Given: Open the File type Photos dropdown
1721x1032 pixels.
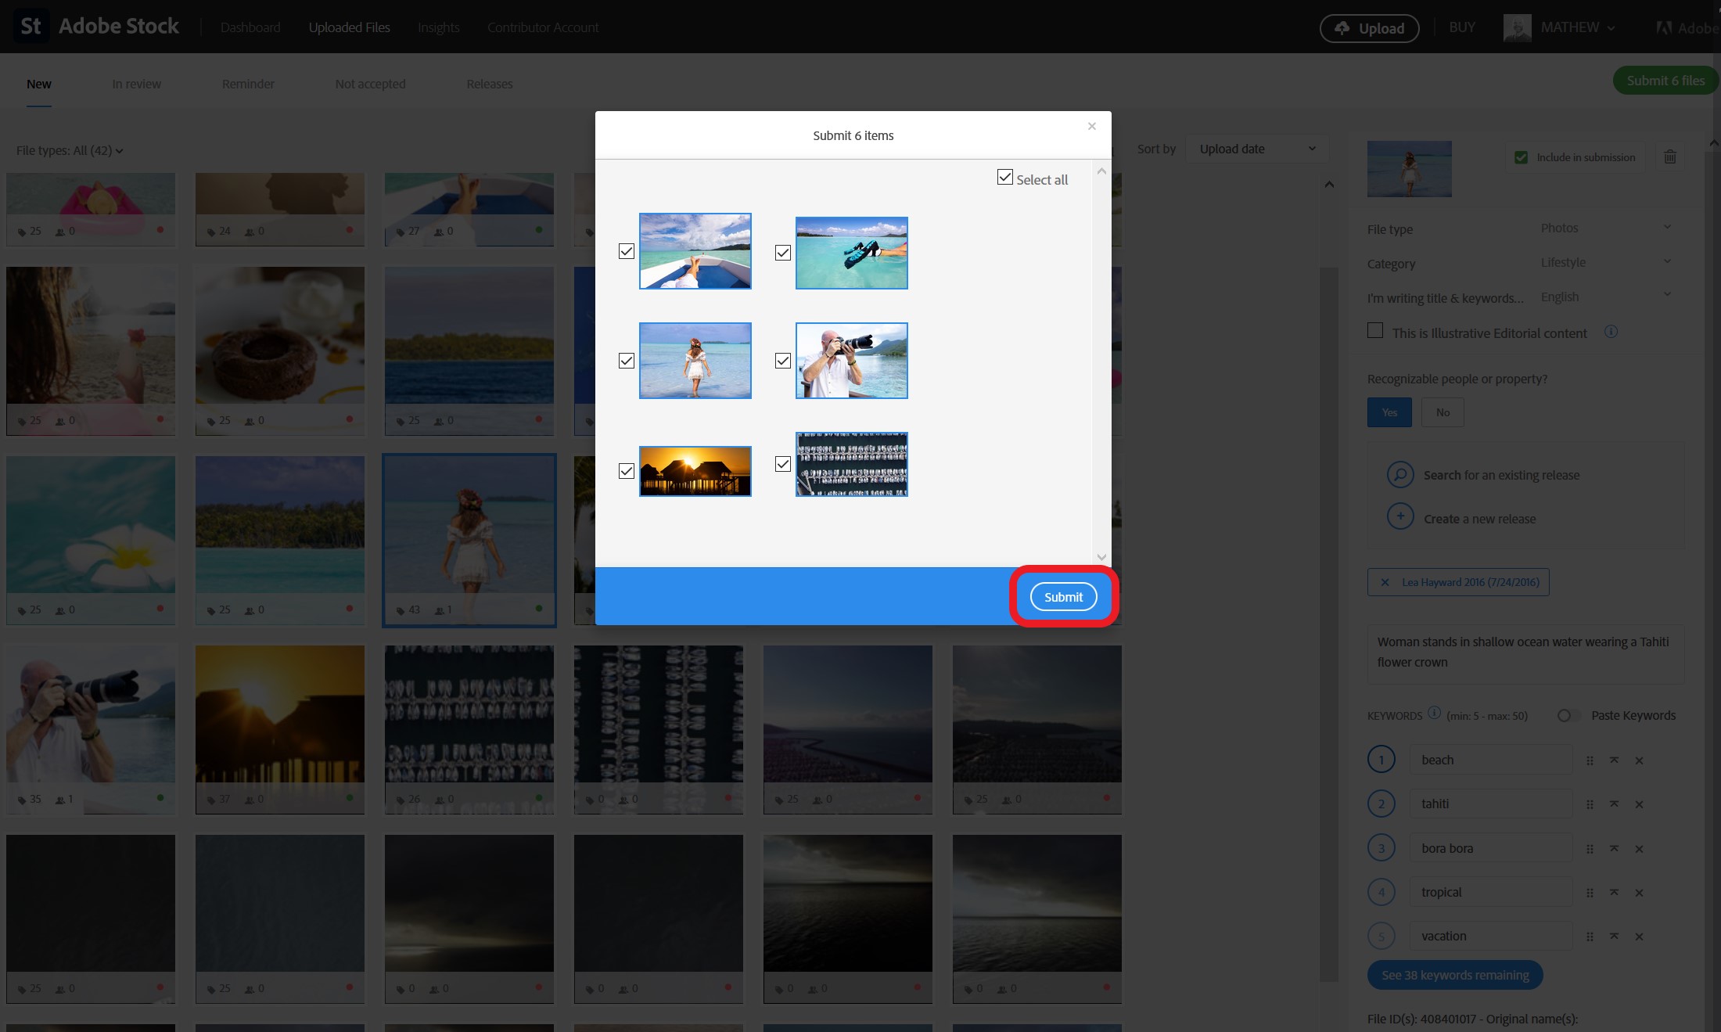Looking at the screenshot, I should 1606,228.
